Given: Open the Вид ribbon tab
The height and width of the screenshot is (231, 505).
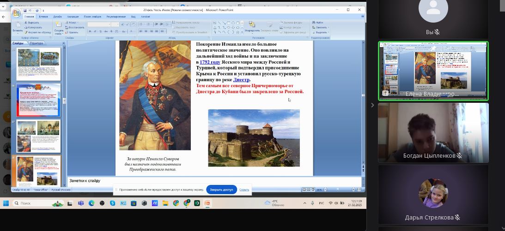Looking at the screenshot, I should [133, 17].
